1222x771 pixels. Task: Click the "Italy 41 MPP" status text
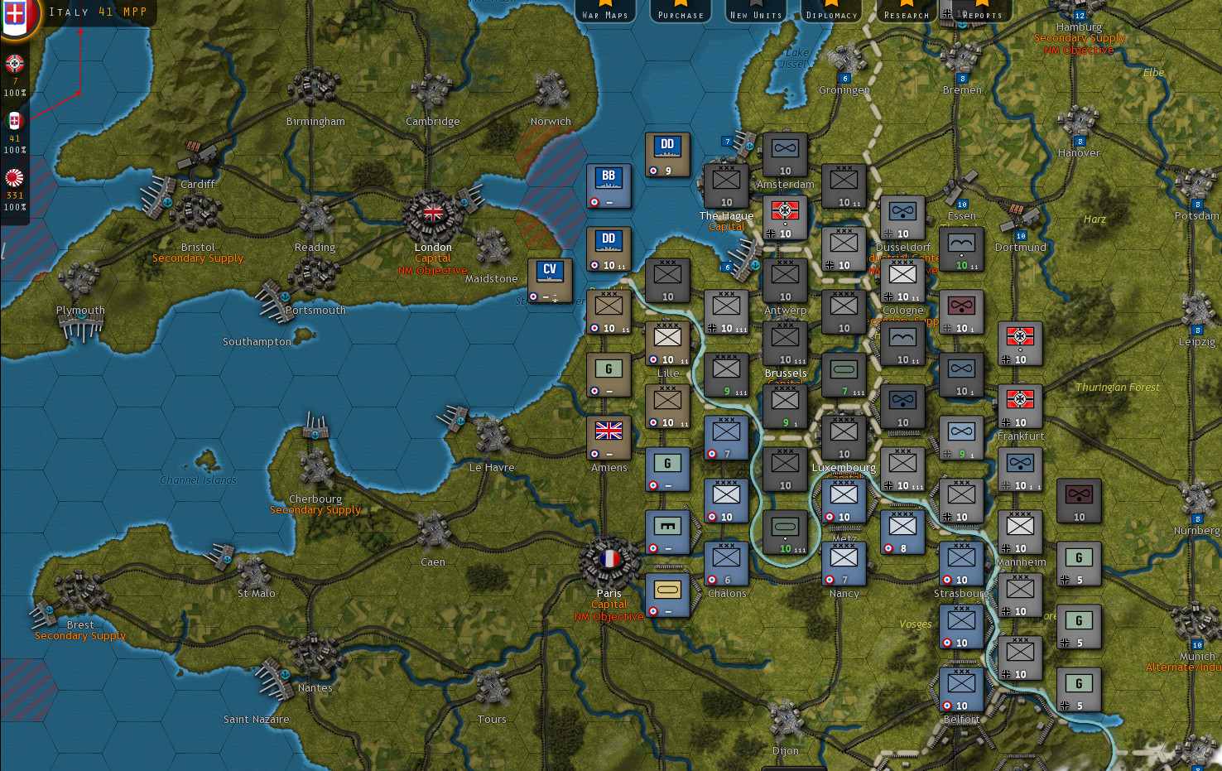(x=98, y=12)
